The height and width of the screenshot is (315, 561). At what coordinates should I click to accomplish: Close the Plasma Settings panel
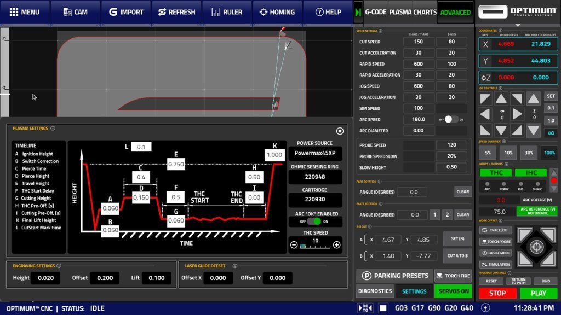pyautogui.click(x=340, y=131)
